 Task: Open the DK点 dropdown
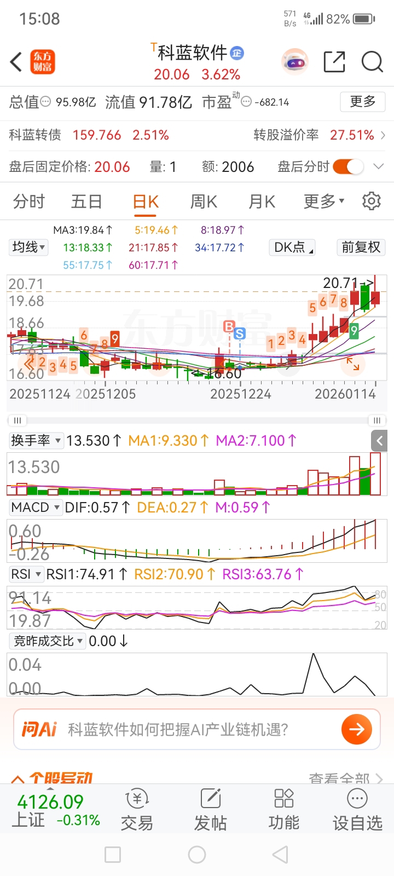[293, 247]
